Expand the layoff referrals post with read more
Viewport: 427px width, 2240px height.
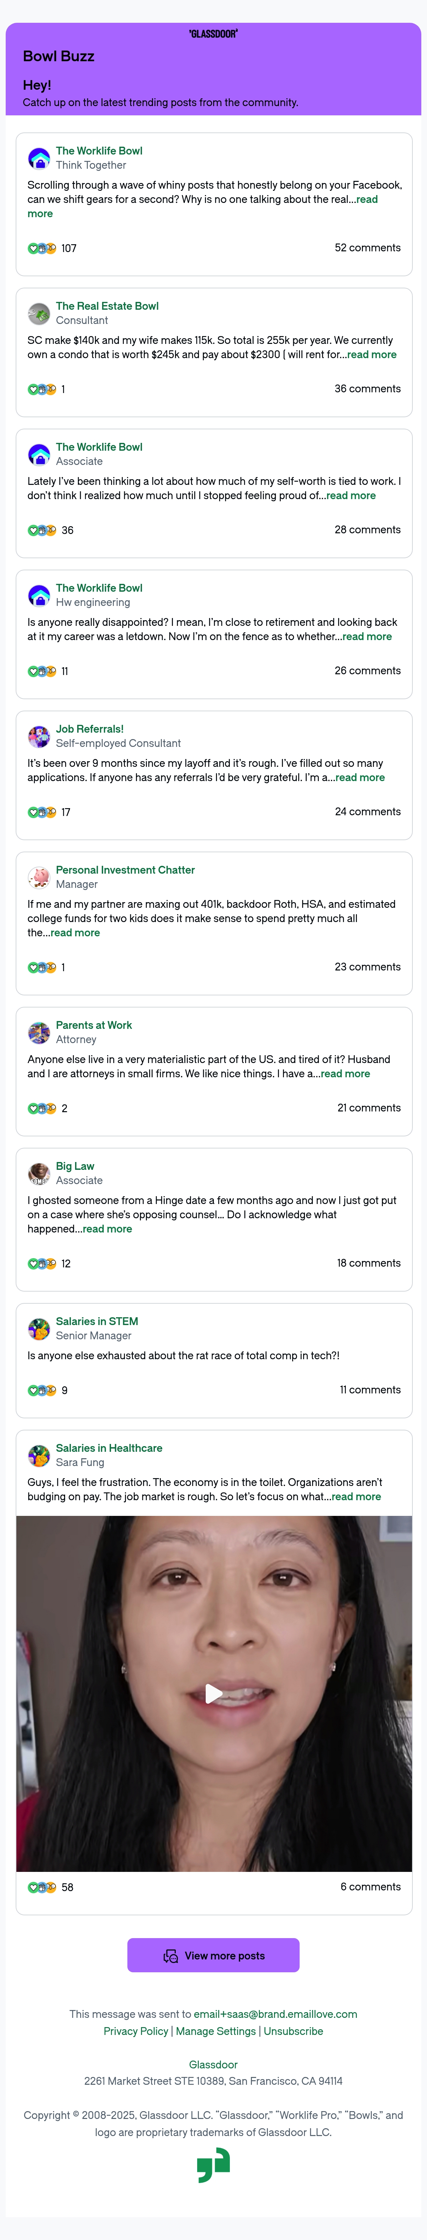point(360,778)
